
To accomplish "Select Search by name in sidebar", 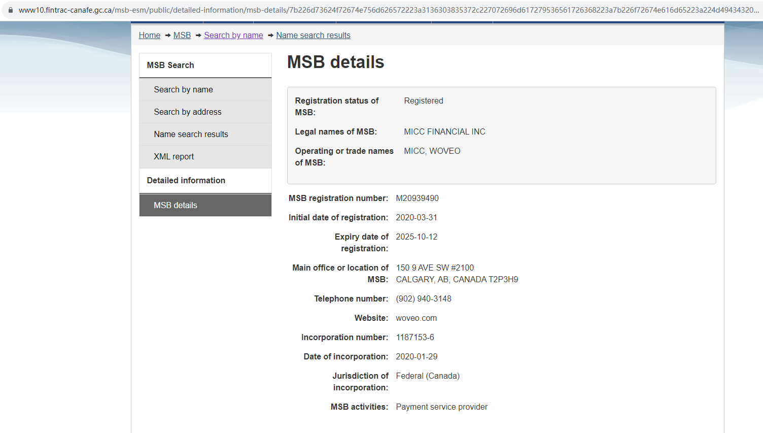I will coord(205,89).
